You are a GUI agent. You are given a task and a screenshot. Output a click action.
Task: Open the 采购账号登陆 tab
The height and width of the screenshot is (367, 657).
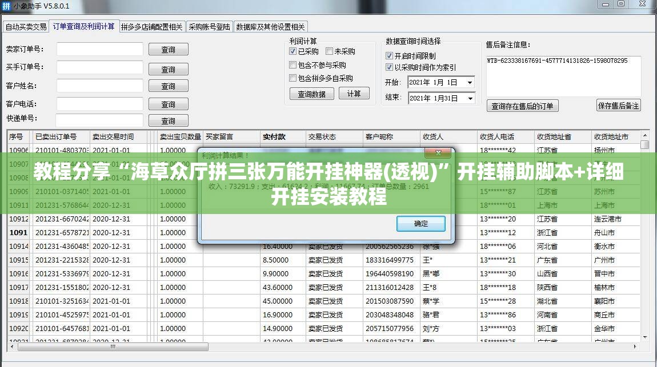click(209, 27)
